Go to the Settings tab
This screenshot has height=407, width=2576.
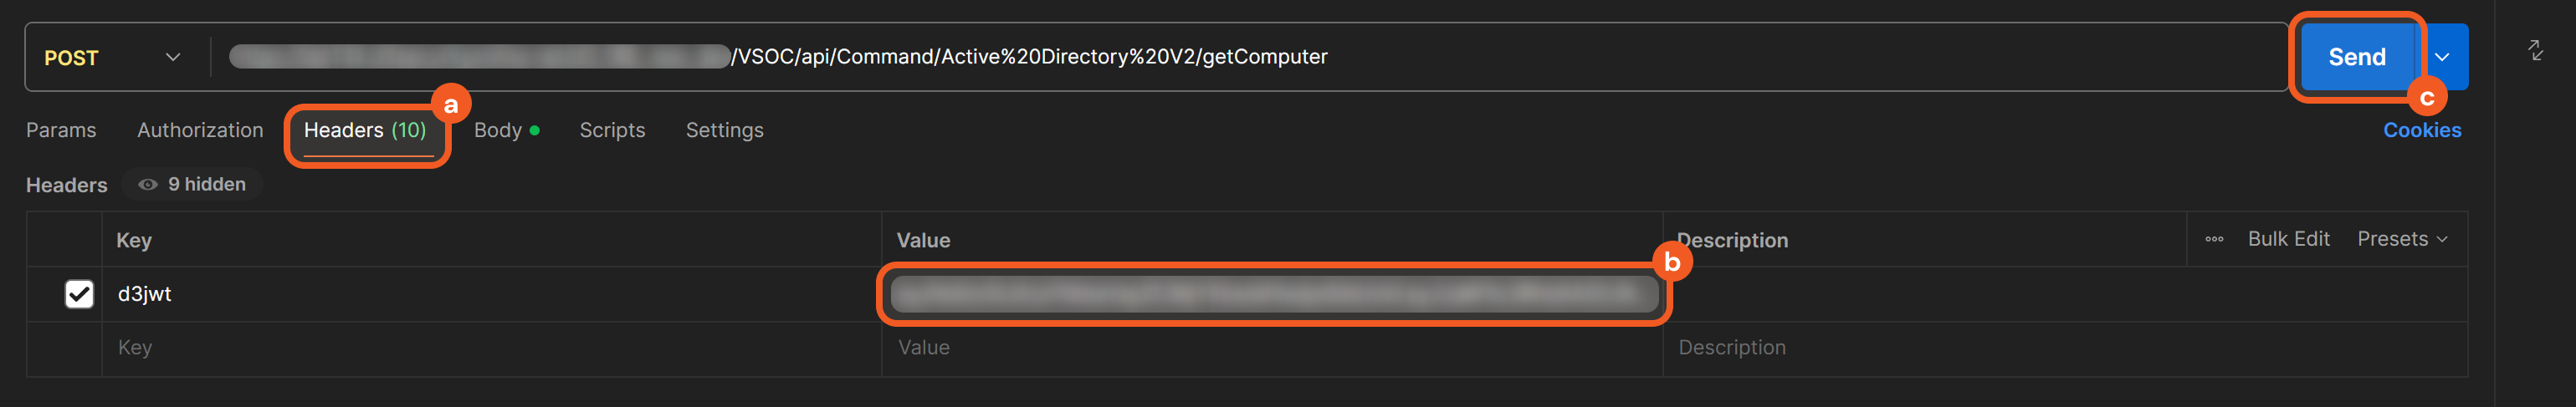click(724, 130)
